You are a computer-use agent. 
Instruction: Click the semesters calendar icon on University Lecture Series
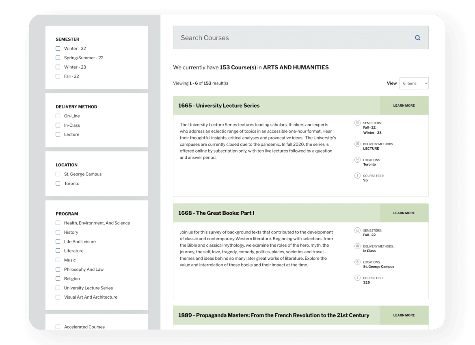[x=357, y=123]
